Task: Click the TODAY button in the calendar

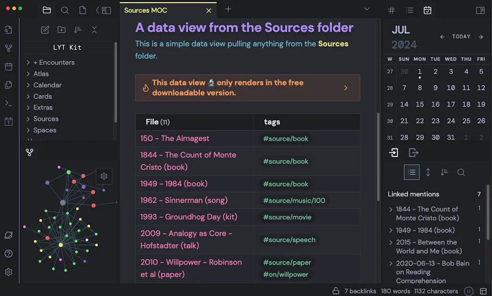Action: [x=461, y=36]
